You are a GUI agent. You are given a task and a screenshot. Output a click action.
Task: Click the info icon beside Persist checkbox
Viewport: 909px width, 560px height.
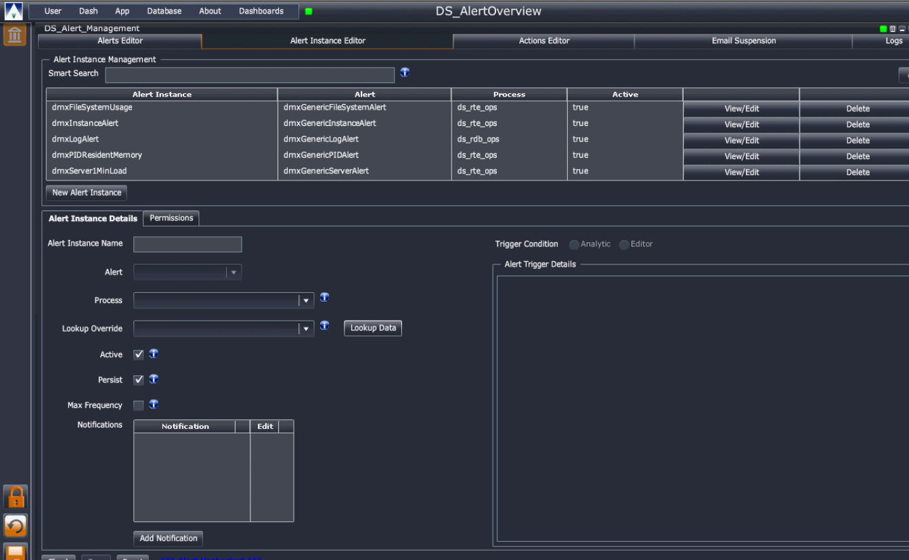(x=154, y=379)
